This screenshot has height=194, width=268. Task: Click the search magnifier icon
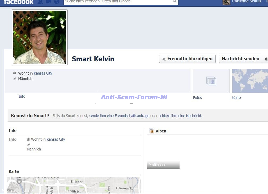pyautogui.click(x=175, y=2)
